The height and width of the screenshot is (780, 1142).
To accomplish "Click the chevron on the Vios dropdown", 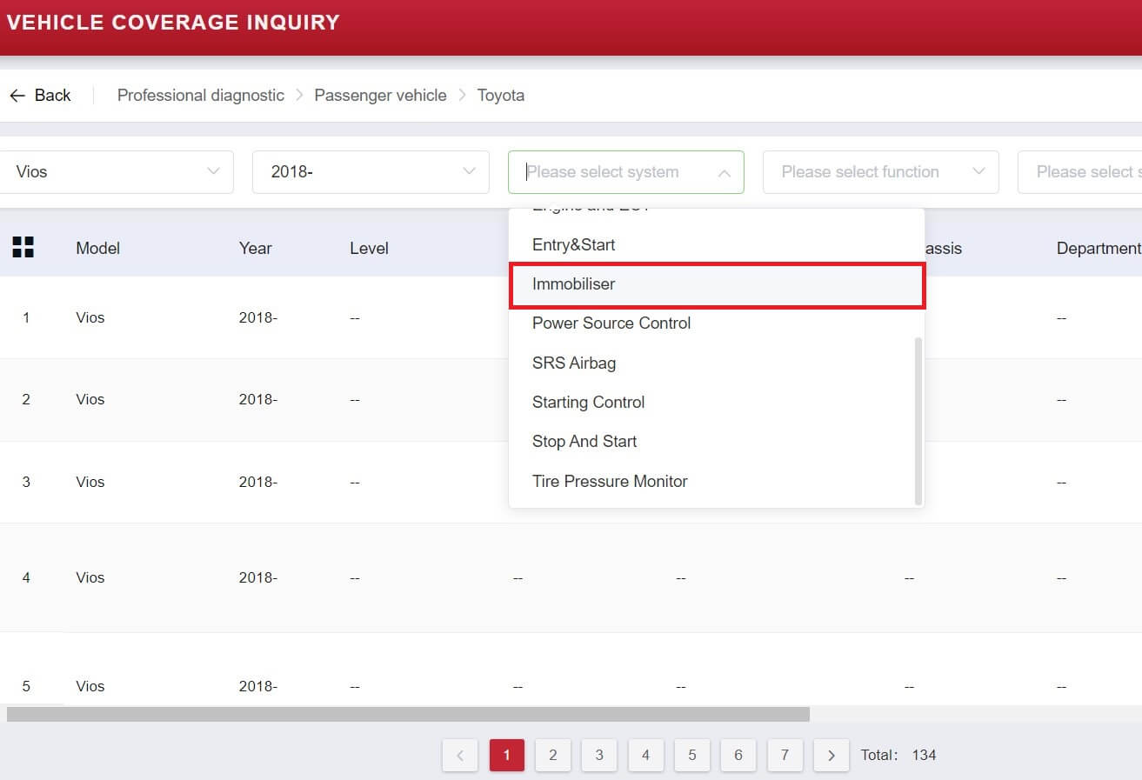I will (x=213, y=171).
